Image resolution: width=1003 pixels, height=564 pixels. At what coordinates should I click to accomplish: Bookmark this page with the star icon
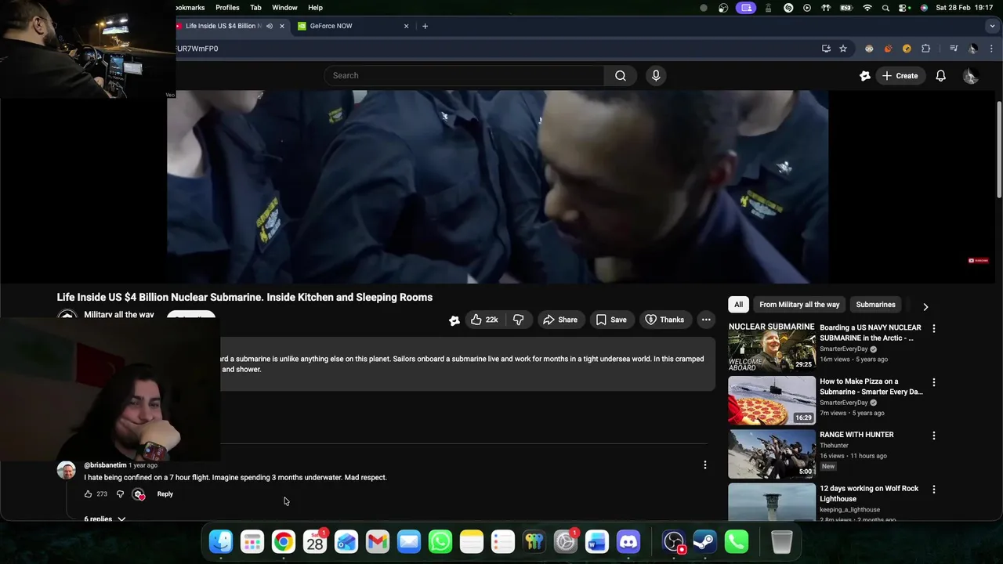843,49
